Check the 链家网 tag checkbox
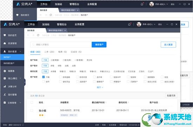Screen dimensions: 193x127 click(128, 77)
